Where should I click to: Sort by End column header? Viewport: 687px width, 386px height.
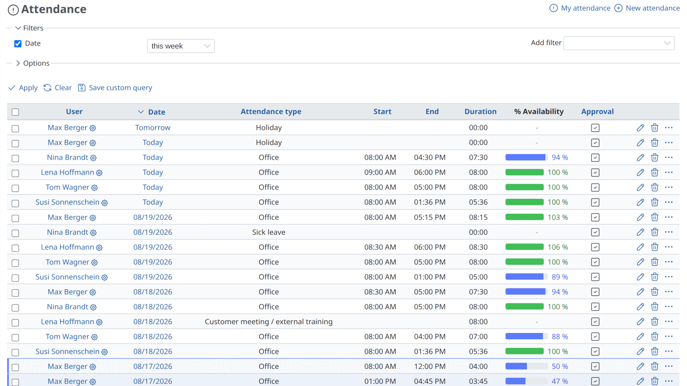pos(432,112)
